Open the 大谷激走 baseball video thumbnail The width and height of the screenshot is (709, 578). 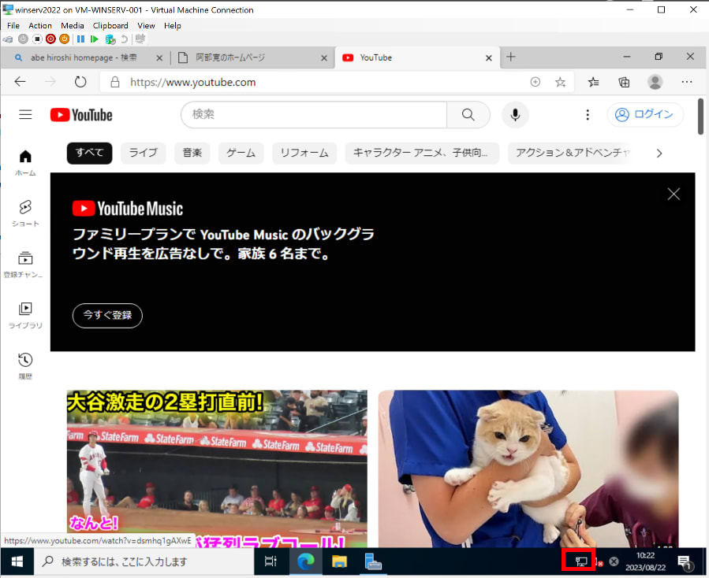[x=217, y=469]
